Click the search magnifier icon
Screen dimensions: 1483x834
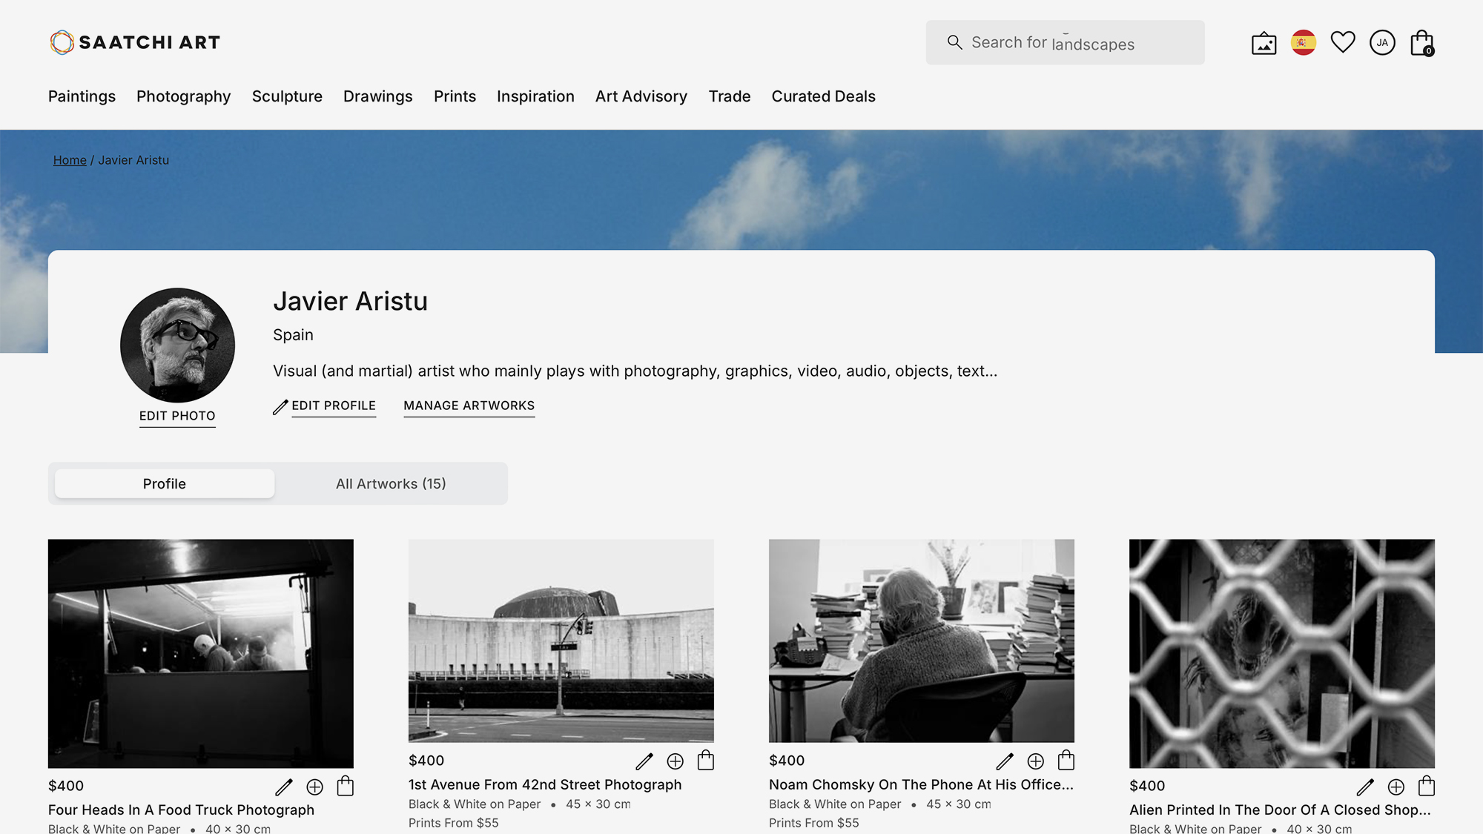click(954, 42)
